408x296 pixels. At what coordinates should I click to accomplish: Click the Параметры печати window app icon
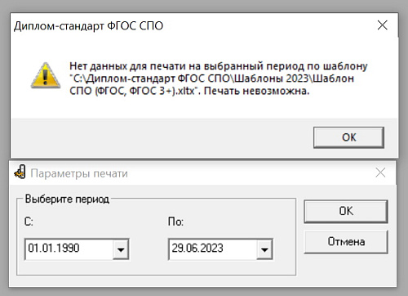(20, 172)
